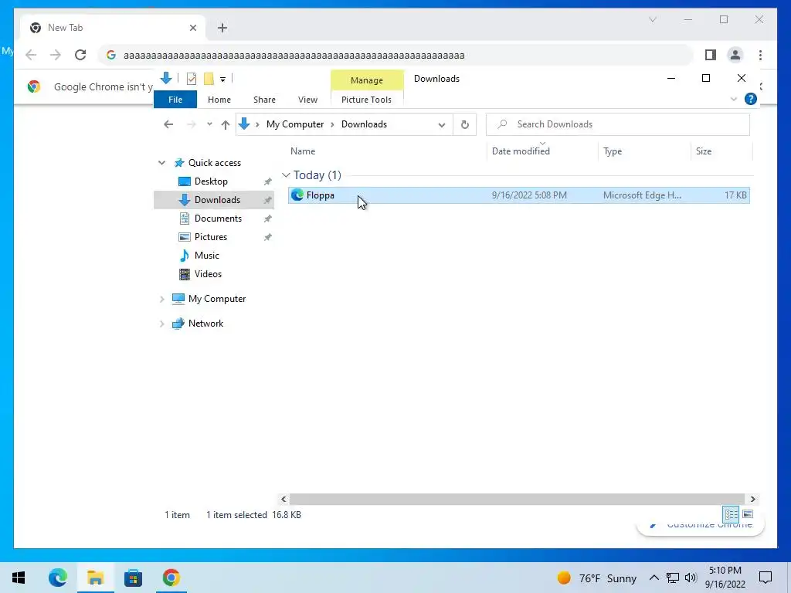Open the weather widget 76°F Sunny
This screenshot has width=791, height=593.
(x=597, y=578)
